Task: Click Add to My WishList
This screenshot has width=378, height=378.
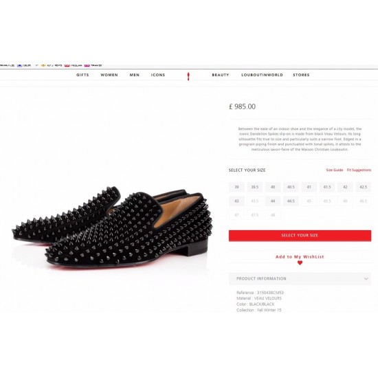Action: click(300, 257)
